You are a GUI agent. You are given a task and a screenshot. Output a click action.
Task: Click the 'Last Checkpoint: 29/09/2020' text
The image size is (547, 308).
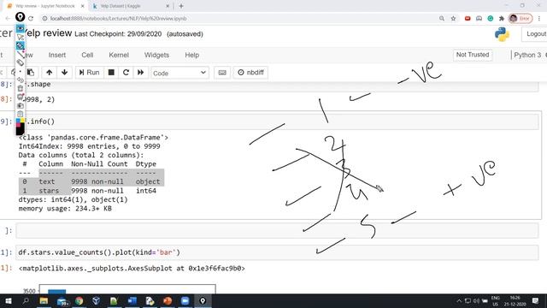tap(118, 34)
